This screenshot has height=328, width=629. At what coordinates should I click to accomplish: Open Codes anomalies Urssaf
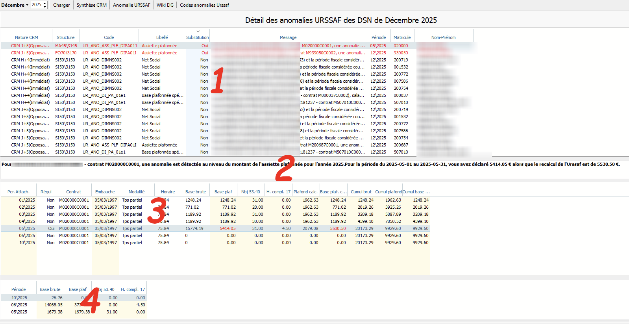click(204, 5)
